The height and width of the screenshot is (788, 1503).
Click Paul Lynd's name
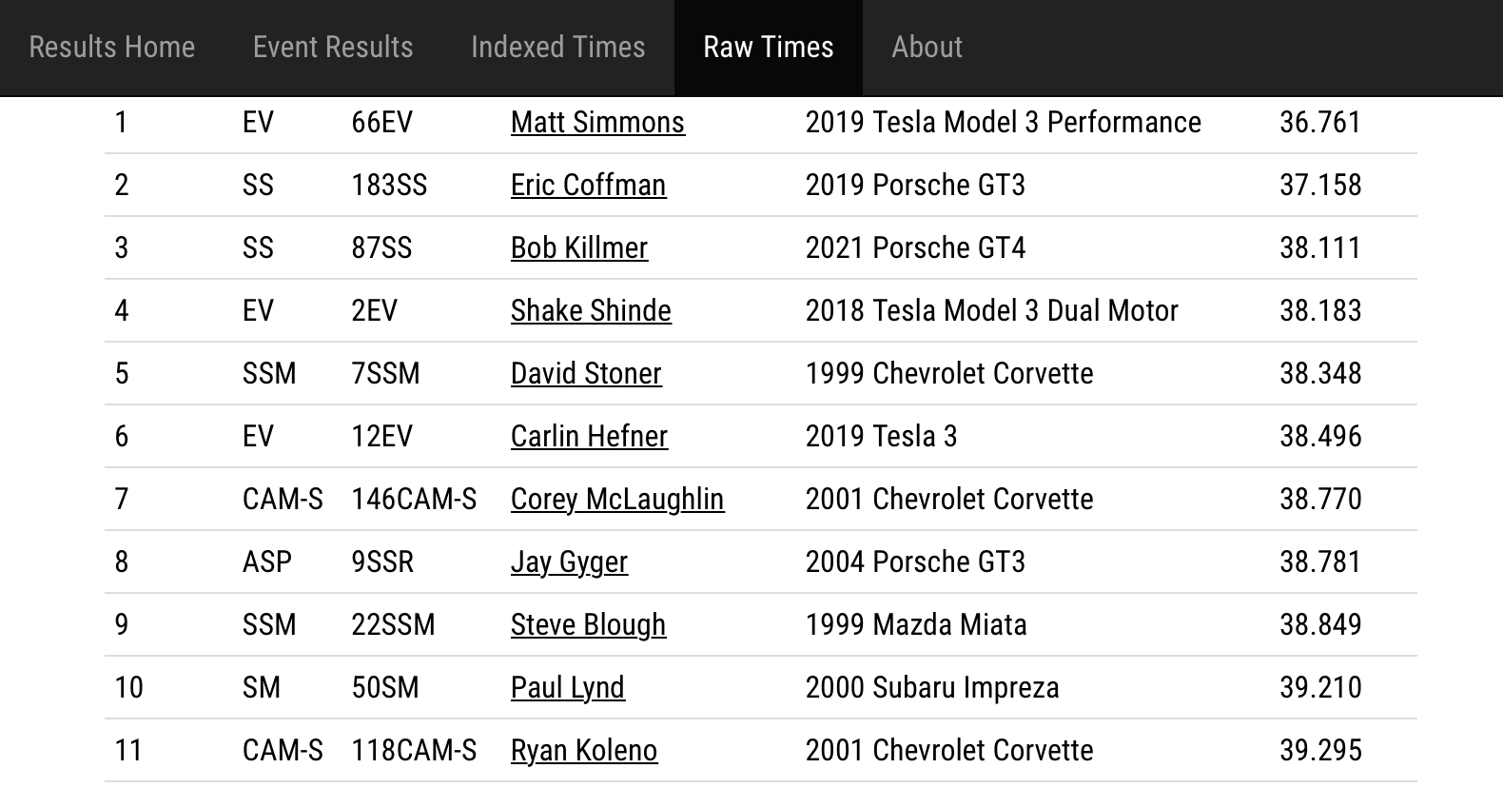[x=567, y=688]
